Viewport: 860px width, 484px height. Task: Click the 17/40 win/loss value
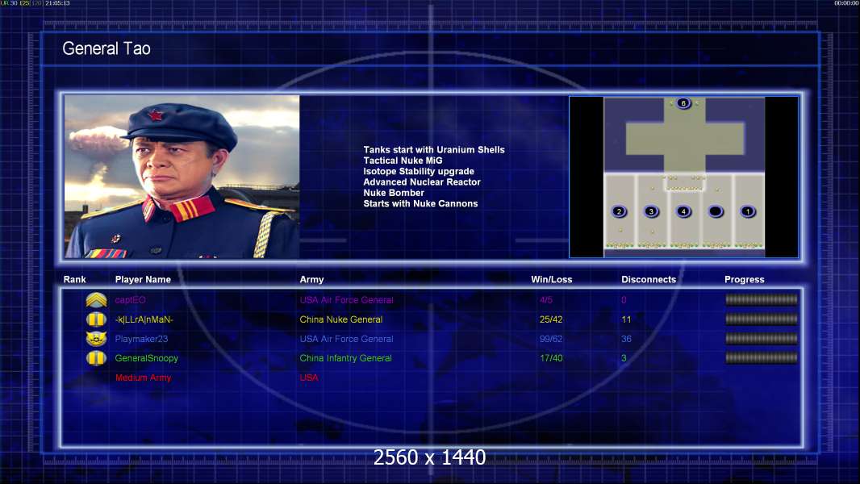[551, 358]
